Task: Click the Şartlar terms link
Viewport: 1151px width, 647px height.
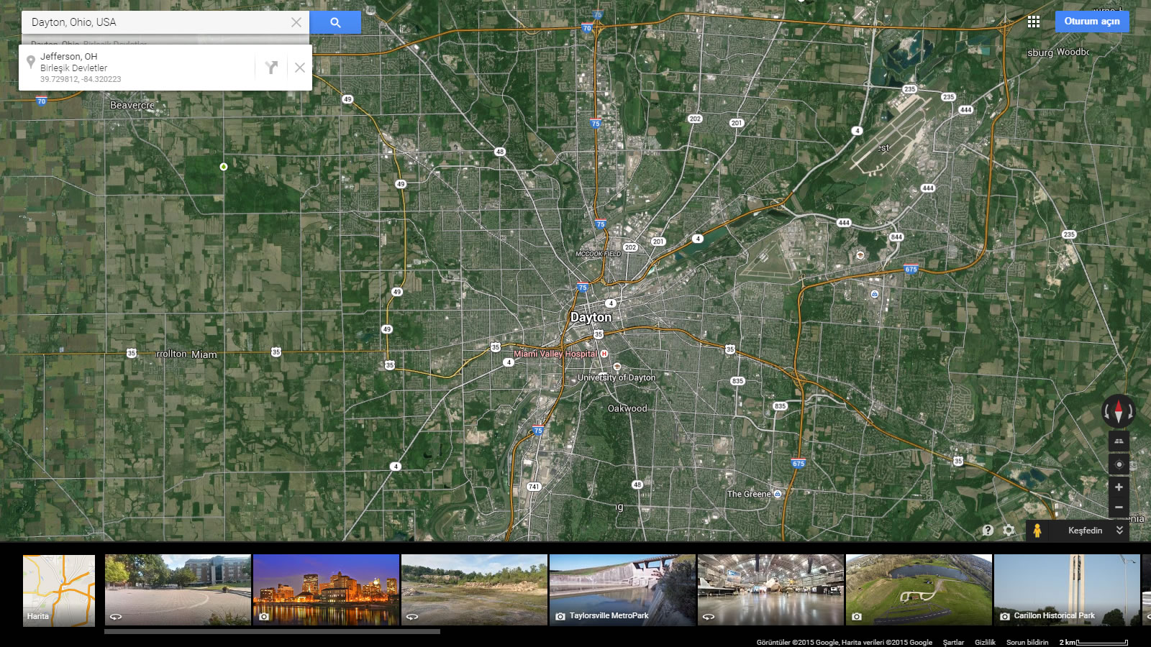Action: (953, 642)
